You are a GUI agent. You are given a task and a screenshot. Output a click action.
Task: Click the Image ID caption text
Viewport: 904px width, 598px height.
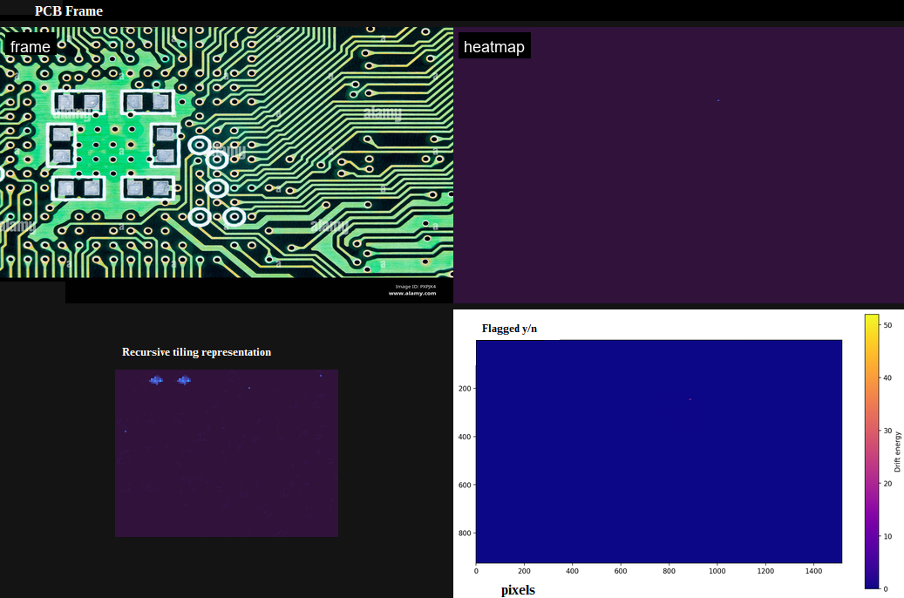pyautogui.click(x=415, y=286)
